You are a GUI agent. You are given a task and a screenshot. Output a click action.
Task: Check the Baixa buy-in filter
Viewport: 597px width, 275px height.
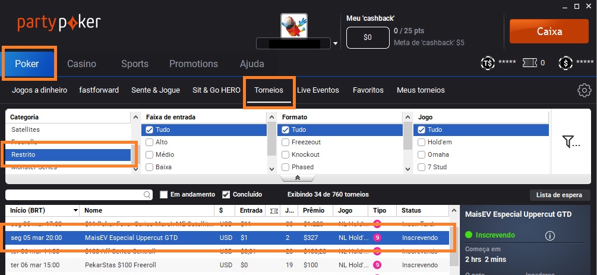click(x=149, y=167)
